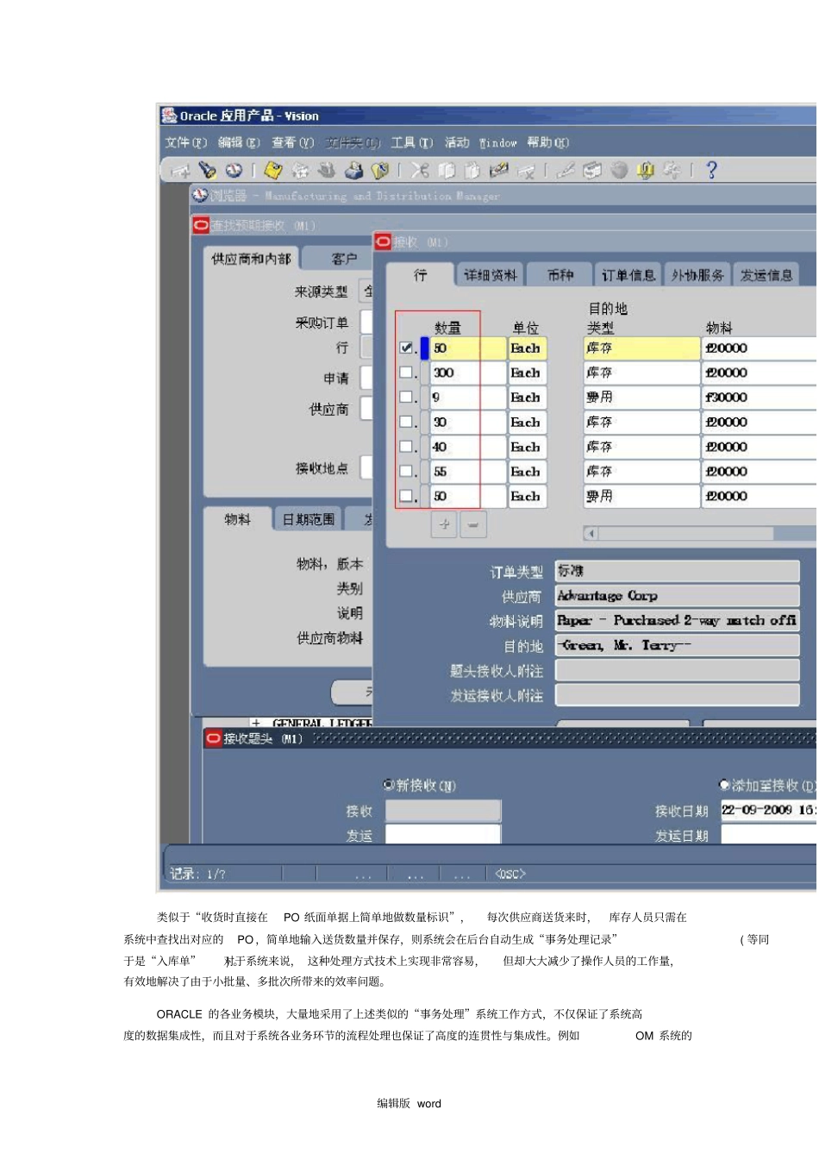Image resolution: width=819 pixels, height=1160 pixels.
Task: Click the 记录: 1/? status bar entry
Action: coord(197,874)
